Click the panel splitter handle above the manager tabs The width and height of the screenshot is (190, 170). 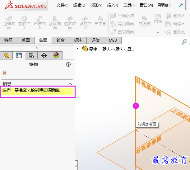click(x=37, y=48)
